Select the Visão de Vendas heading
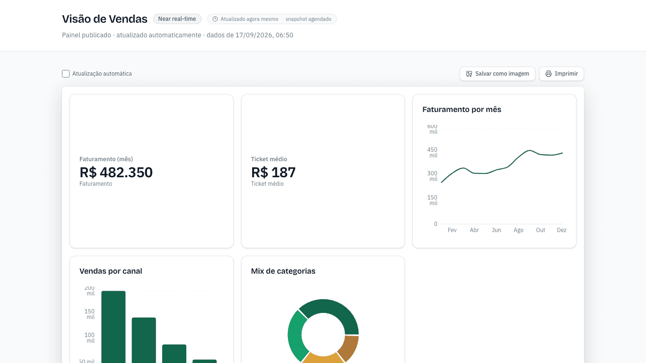This screenshot has height=363, width=646. point(105,19)
